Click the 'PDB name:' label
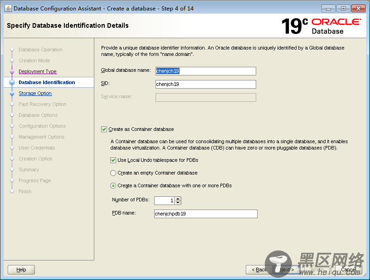Screen dimensions: 370x280 [124, 213]
